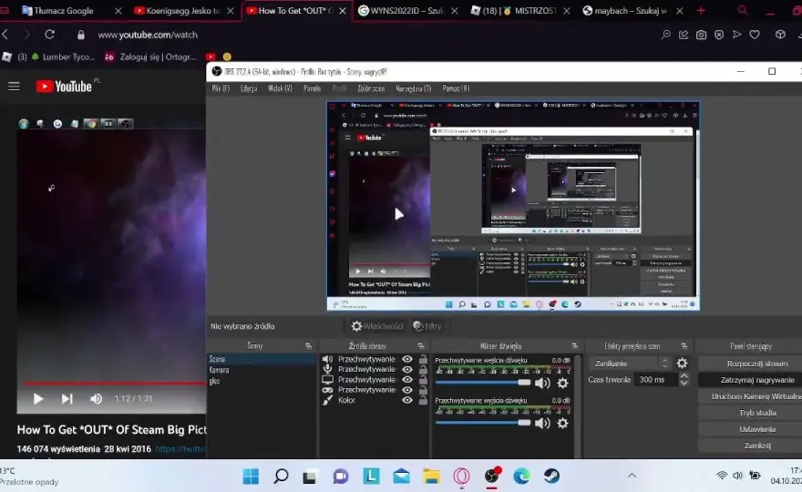Open the Windows Start menu

251,477
